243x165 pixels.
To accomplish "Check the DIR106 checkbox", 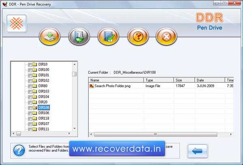I will tap(30, 113).
